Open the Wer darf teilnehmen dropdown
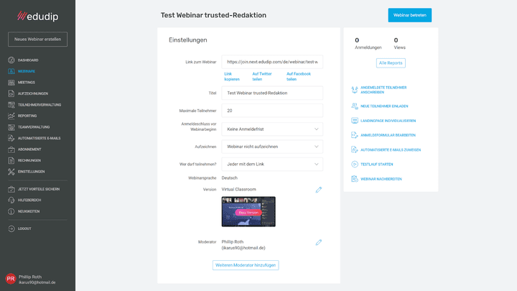This screenshot has height=291, width=517. (272, 165)
